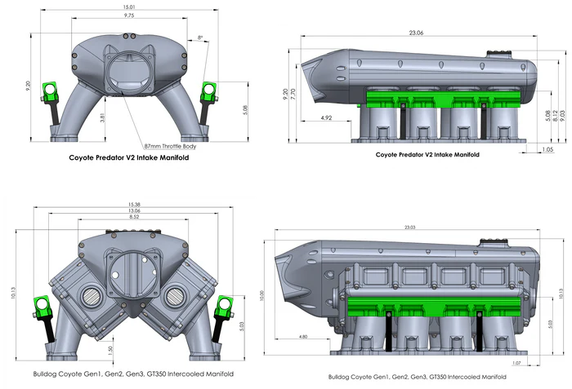Image resolution: width=572 pixels, height=389 pixels.
Task: Click the 7.70 height dimension
Action: [293, 95]
